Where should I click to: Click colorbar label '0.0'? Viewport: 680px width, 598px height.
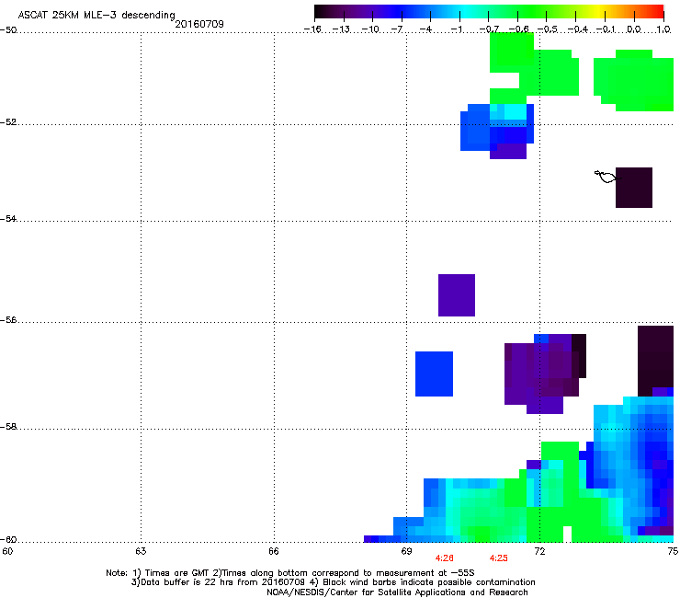coord(634,29)
